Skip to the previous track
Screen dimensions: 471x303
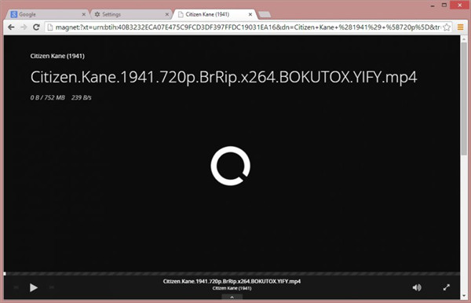pyautogui.click(x=16, y=287)
